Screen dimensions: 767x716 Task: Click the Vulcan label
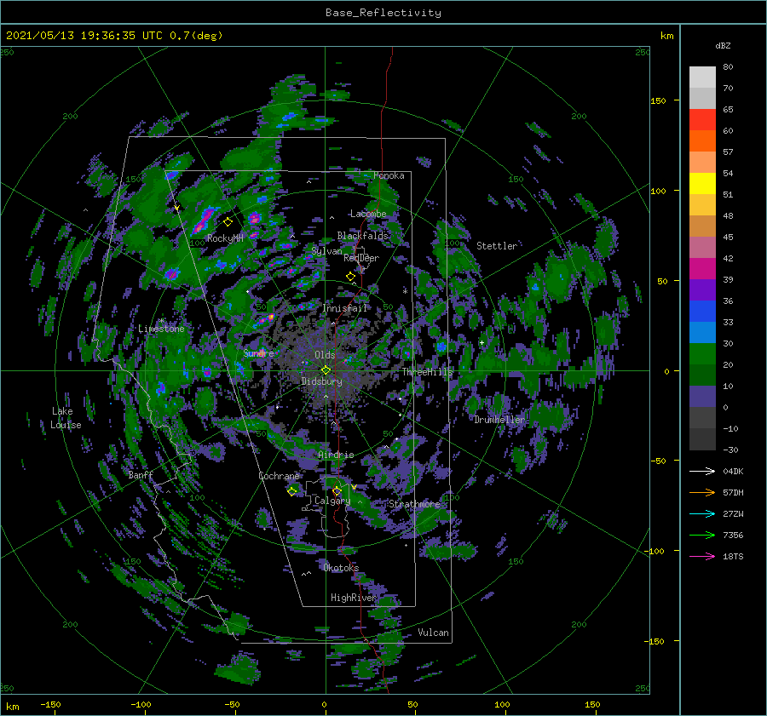434,633
